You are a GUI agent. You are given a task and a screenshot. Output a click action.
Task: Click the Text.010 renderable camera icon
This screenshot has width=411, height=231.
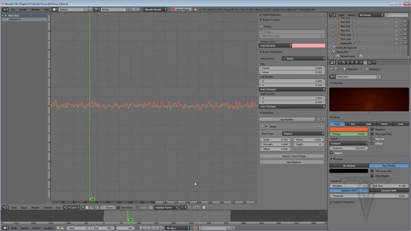click(405, 26)
